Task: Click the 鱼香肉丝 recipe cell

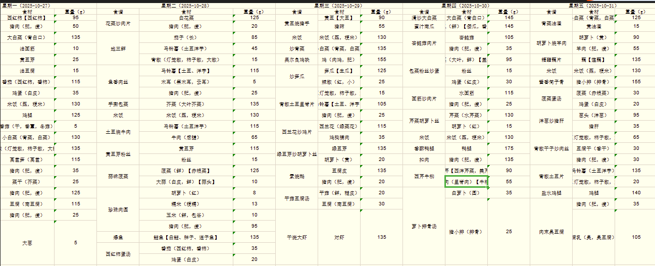Action: click(117, 81)
